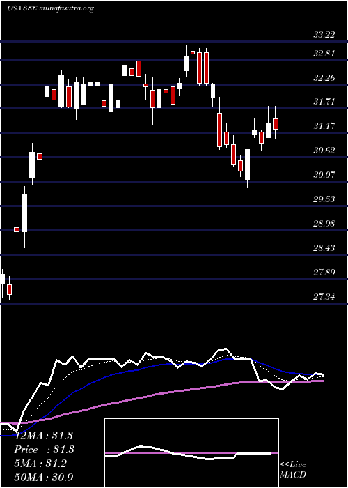Click the 31.17 price axis label
This screenshot has width=348, height=488.
pos(324,126)
